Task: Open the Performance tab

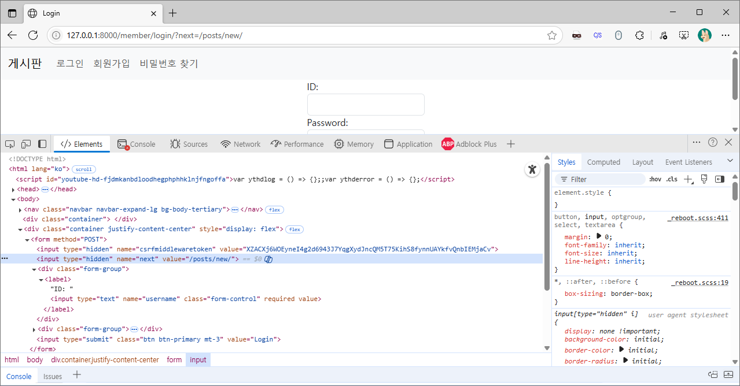Action: point(297,144)
